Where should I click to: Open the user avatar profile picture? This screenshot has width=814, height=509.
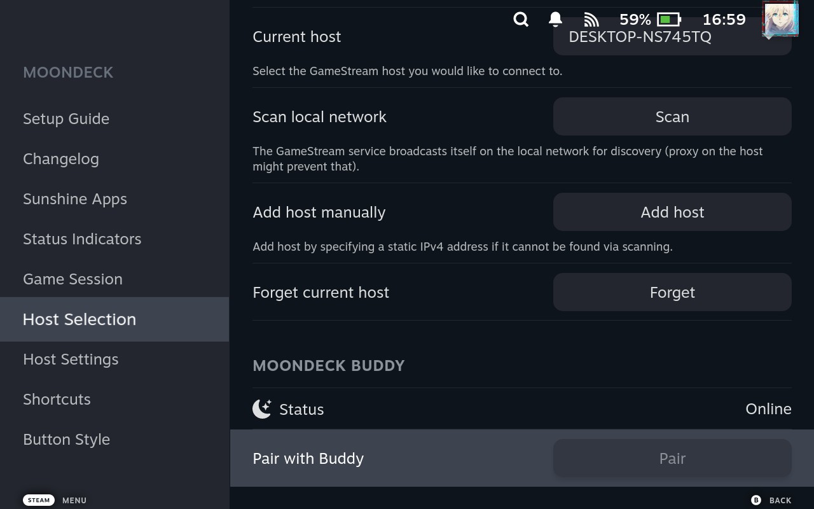point(780,18)
